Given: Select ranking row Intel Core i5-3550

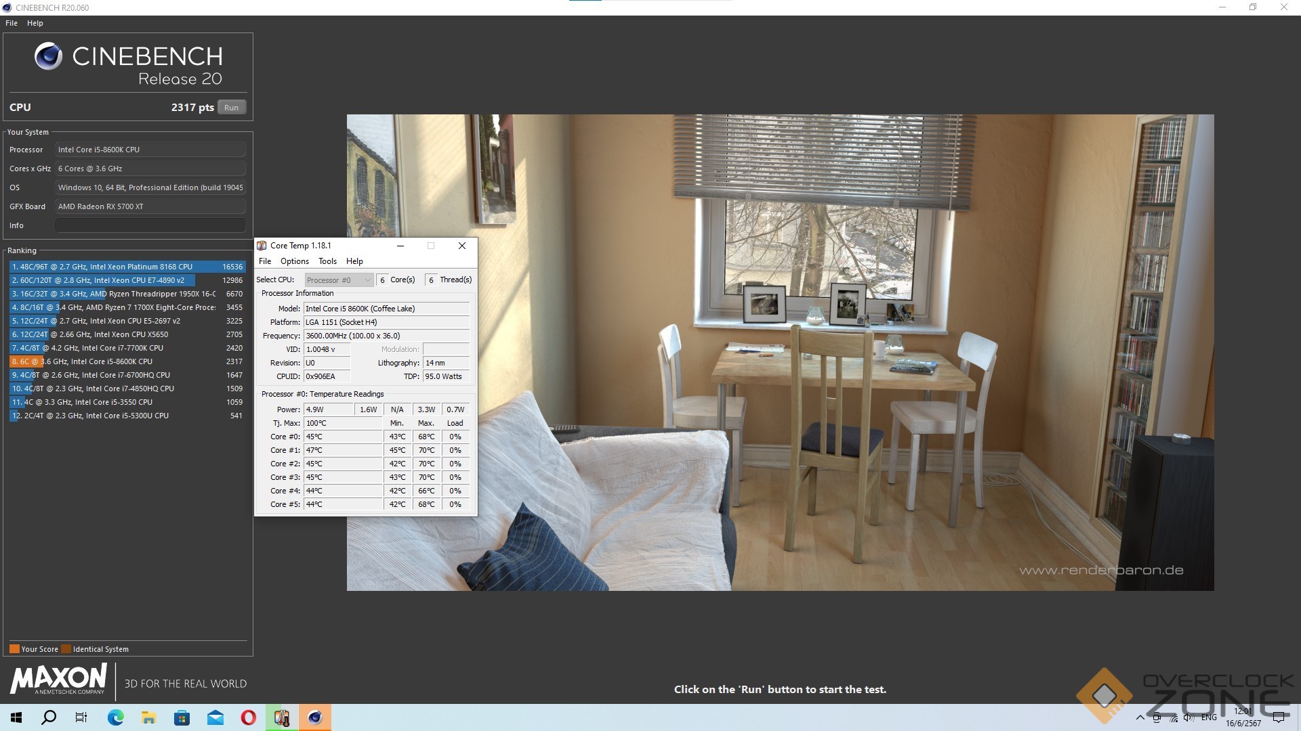Looking at the screenshot, I should [x=127, y=402].
